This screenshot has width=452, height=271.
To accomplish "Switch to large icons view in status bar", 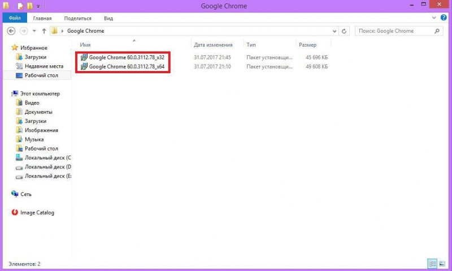I will click(442, 264).
